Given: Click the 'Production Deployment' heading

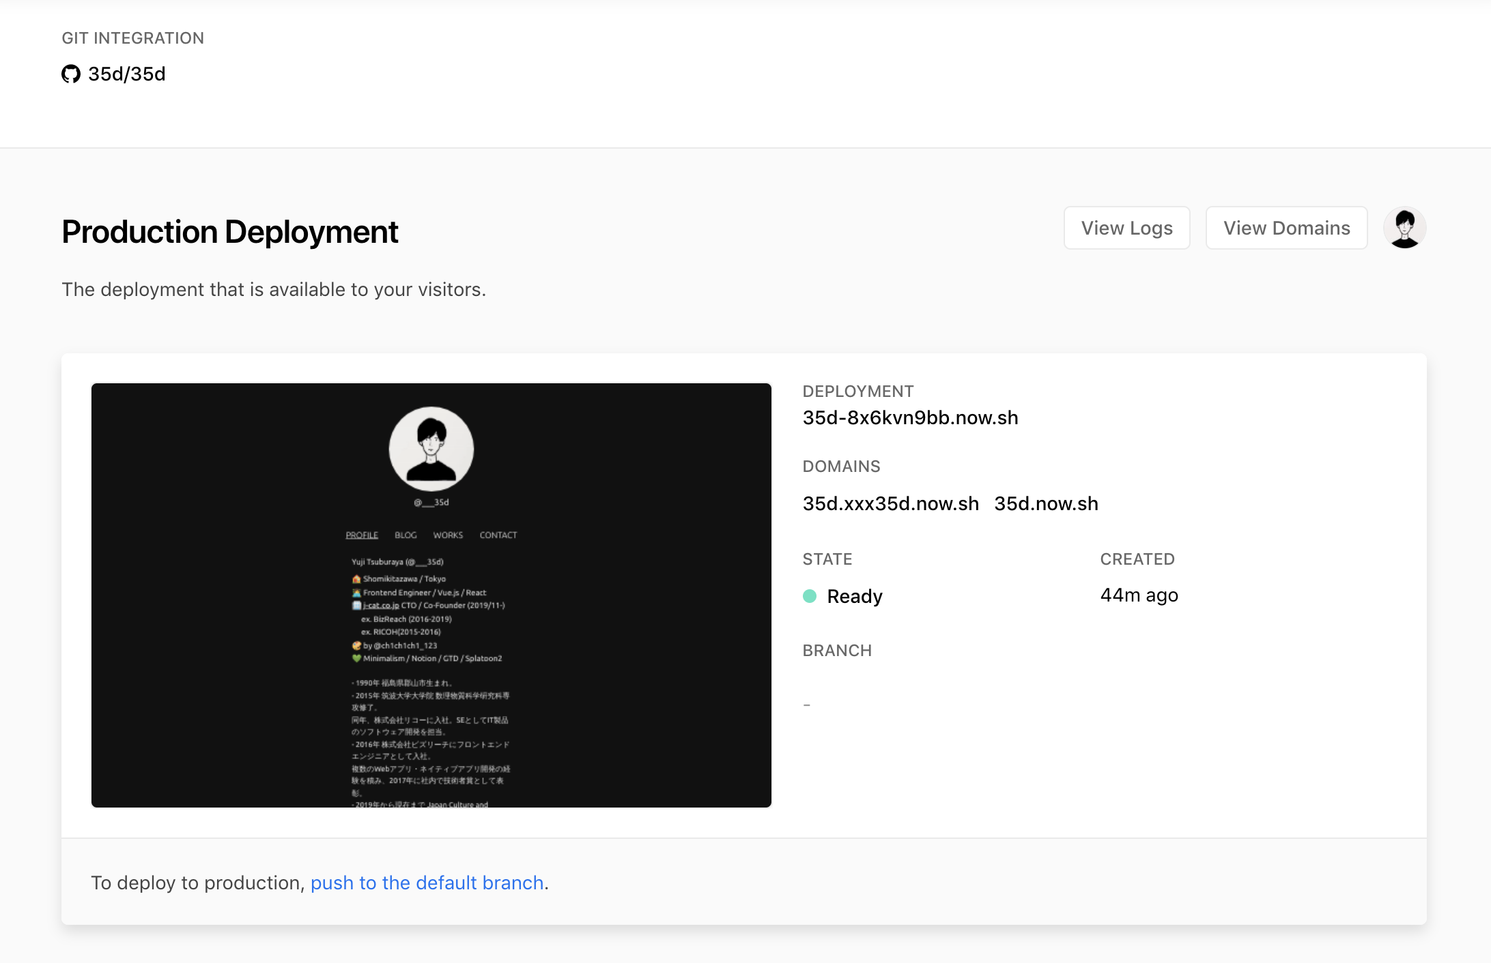Looking at the screenshot, I should [x=230, y=232].
